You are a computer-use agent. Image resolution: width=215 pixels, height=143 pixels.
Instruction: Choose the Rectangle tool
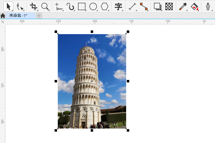(82, 6)
